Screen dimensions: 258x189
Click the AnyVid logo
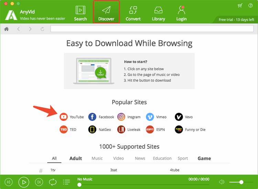(x=11, y=15)
